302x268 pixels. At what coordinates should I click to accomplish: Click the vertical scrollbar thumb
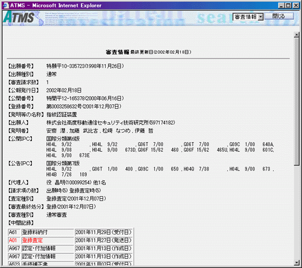pyautogui.click(x=296, y=101)
